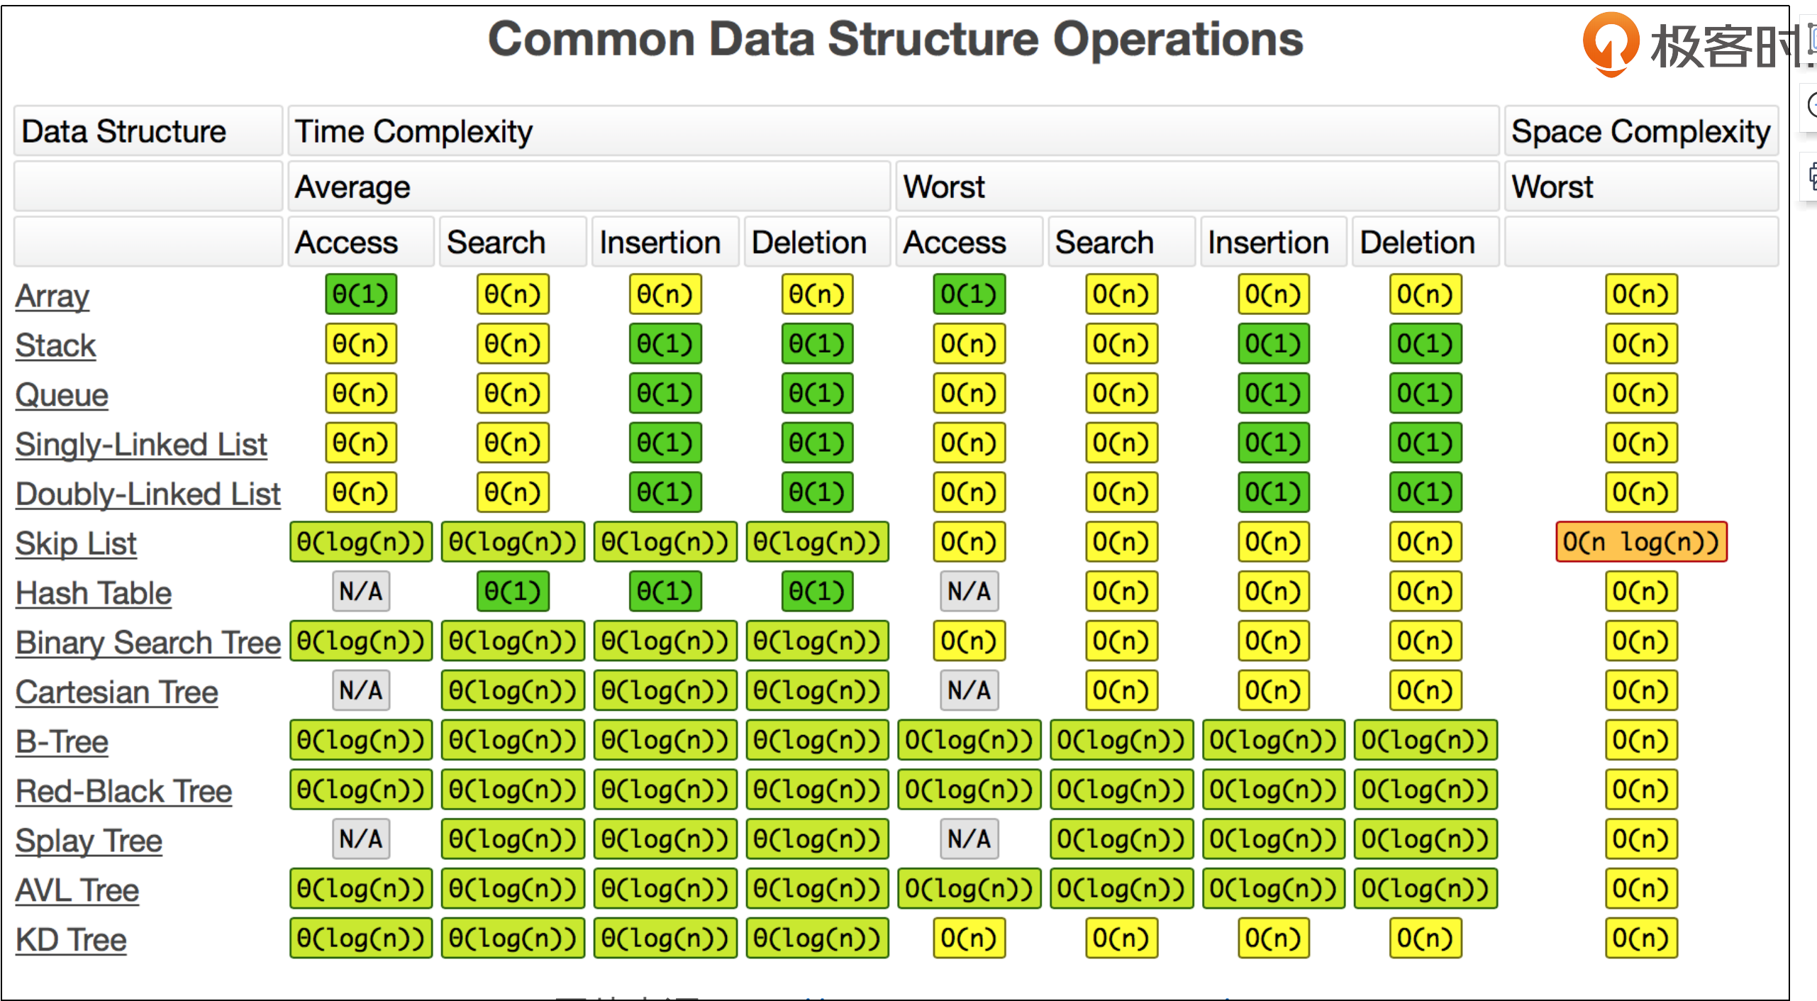Open the Skip List link

[x=76, y=544]
